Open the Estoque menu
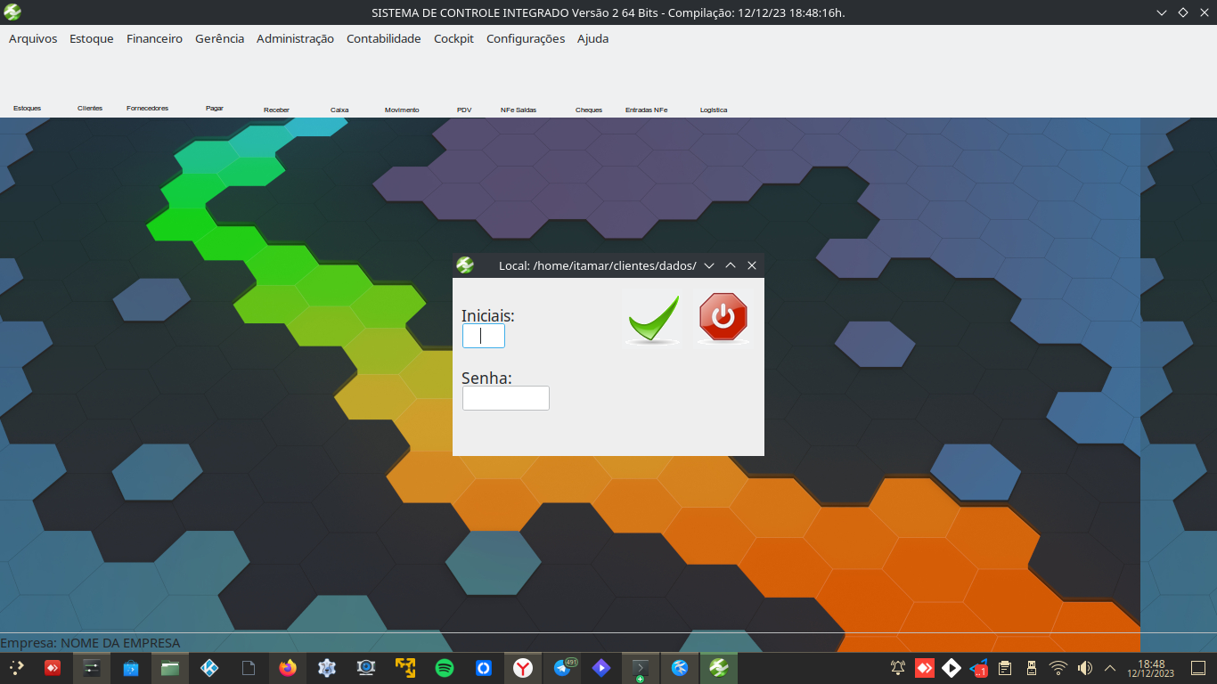Viewport: 1217px width, 684px height. [x=92, y=38]
